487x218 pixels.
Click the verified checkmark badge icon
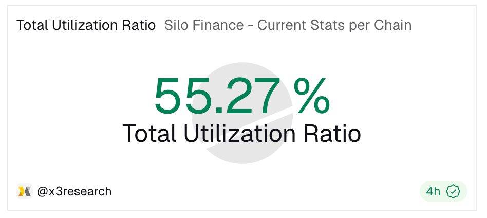[453, 191]
